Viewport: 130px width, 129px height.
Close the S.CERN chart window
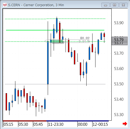(x=123, y=5)
